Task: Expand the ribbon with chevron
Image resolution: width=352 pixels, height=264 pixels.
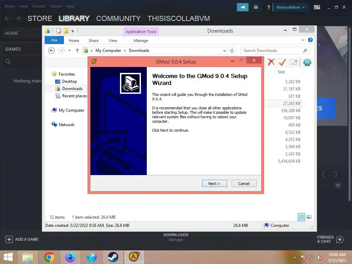Action: tap(302, 40)
